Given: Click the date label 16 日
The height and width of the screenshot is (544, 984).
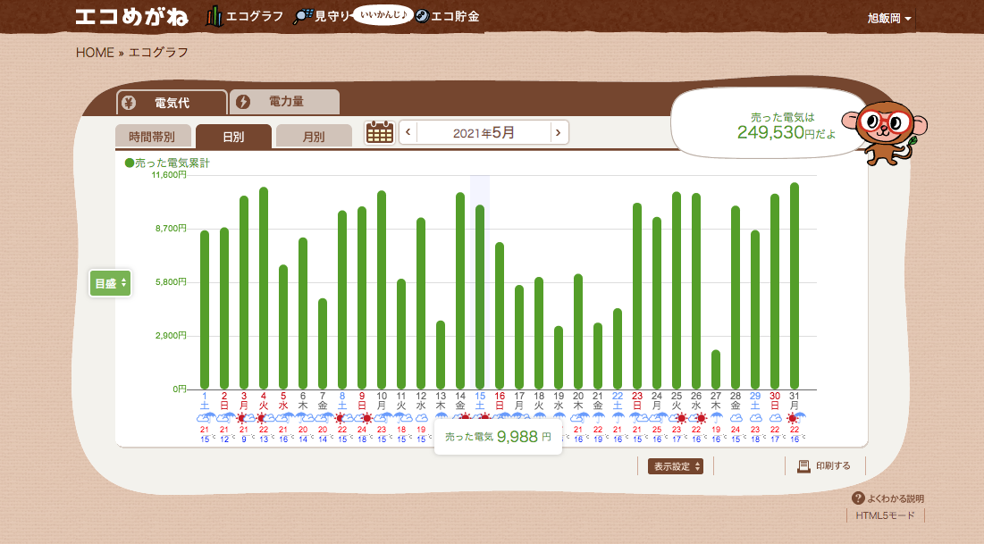Looking at the screenshot, I should 500,401.
